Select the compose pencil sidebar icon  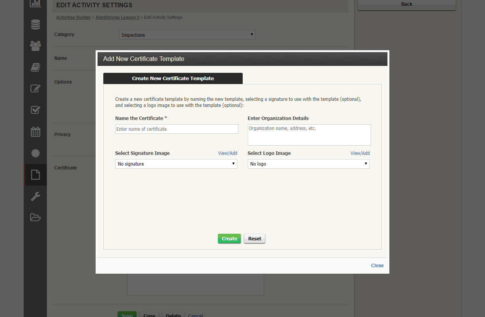(x=35, y=89)
